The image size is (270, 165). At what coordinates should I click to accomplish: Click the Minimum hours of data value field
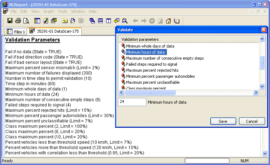click(x=132, y=102)
